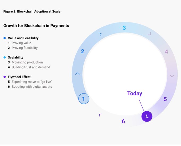This screenshot has height=146, width=181.
Task: Click the Moving to production list item
Action: [27, 62]
